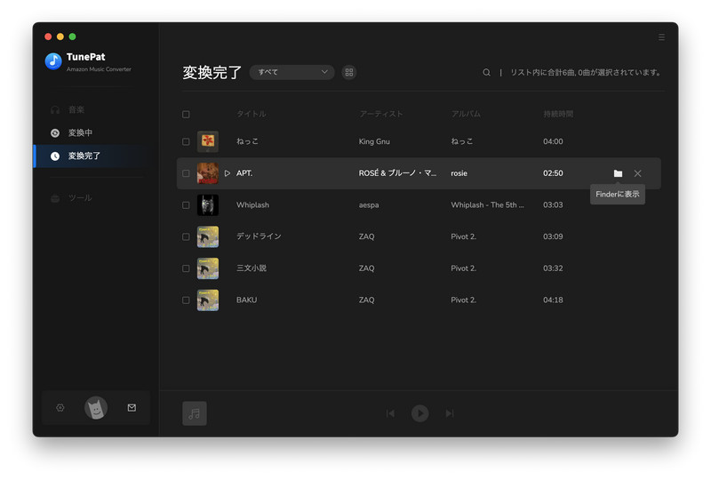
Task: Click the ねっこ album thumbnail
Action: coord(208,141)
